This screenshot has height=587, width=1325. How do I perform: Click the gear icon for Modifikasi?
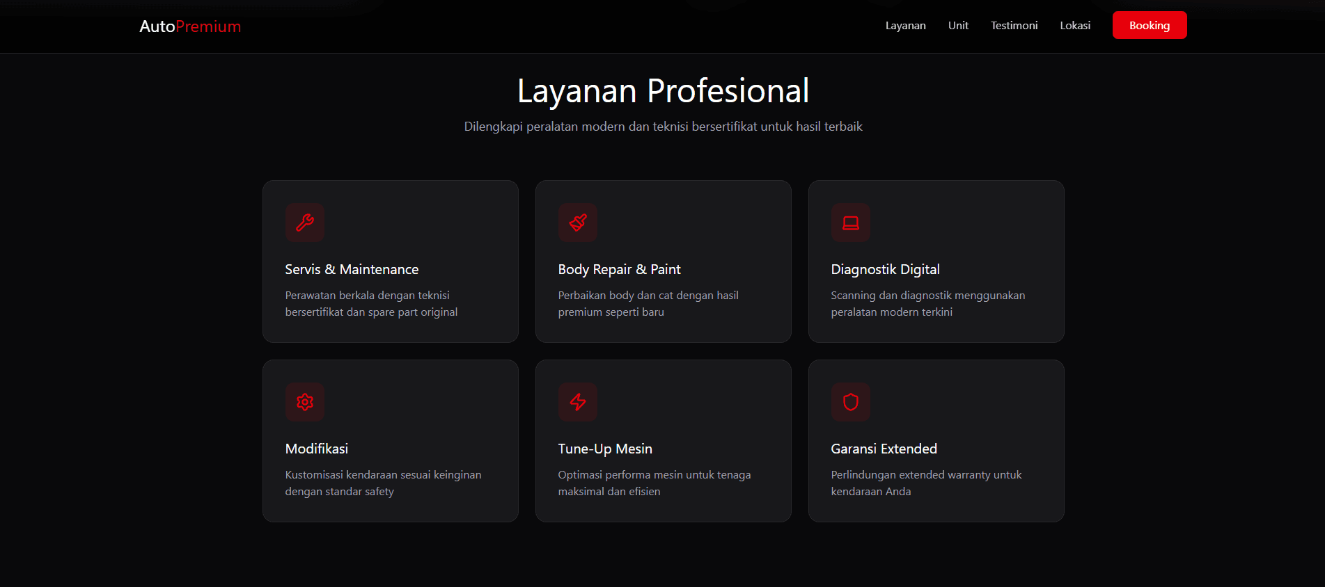coord(305,402)
